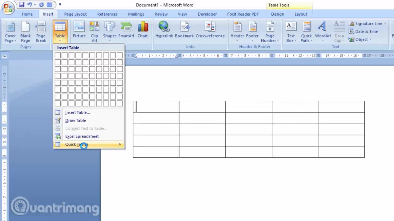Open the Shapes gallery
The width and height of the screenshot is (394, 221).
pyautogui.click(x=110, y=32)
